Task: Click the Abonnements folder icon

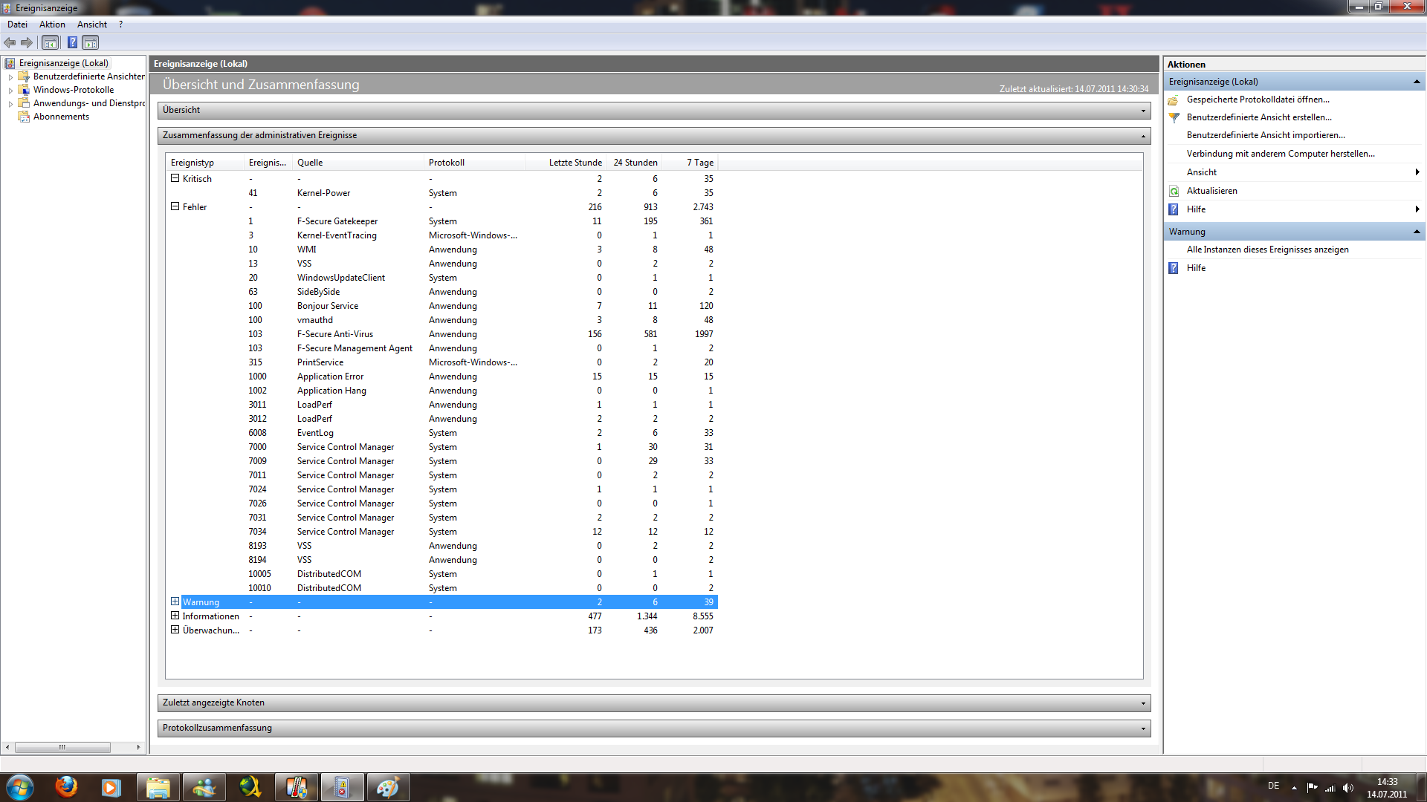Action: pos(24,117)
